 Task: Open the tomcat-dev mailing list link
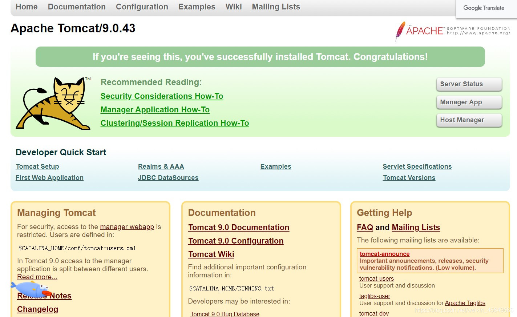tap(374, 313)
